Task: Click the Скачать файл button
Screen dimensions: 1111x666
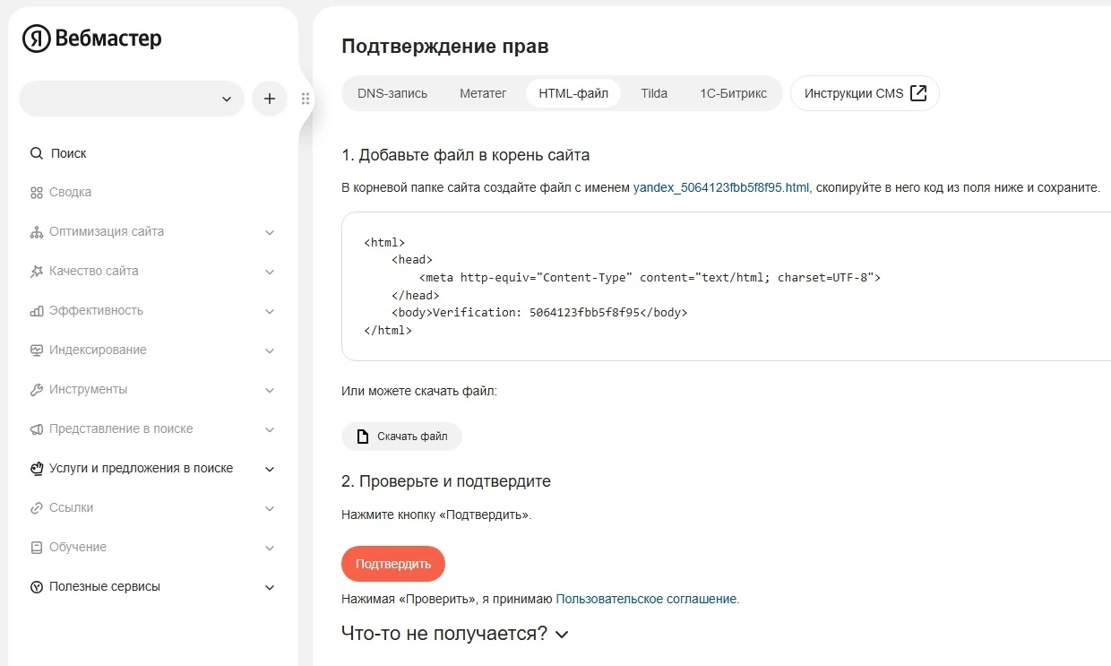Action: tap(401, 437)
